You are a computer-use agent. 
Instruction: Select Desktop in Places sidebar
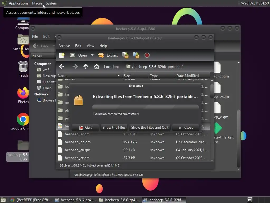coord(46,76)
